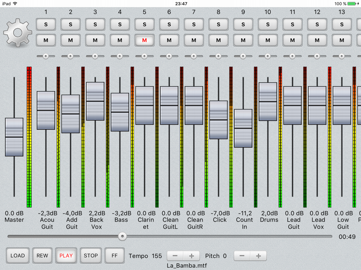Solo channel 6 Clean GuitL
The height and width of the screenshot is (270, 361).
[x=169, y=24]
